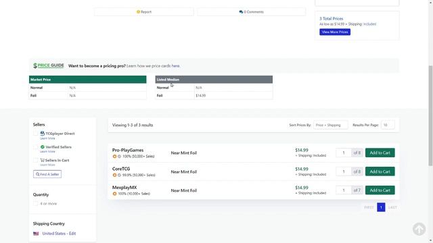Focus the quantity field for CoreTCG
The image size is (433, 243).
click(344, 171)
